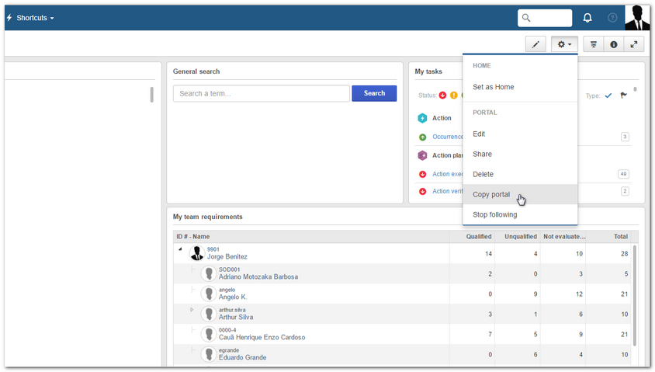
Task: Open the Action execution task link
Action: [x=447, y=174]
